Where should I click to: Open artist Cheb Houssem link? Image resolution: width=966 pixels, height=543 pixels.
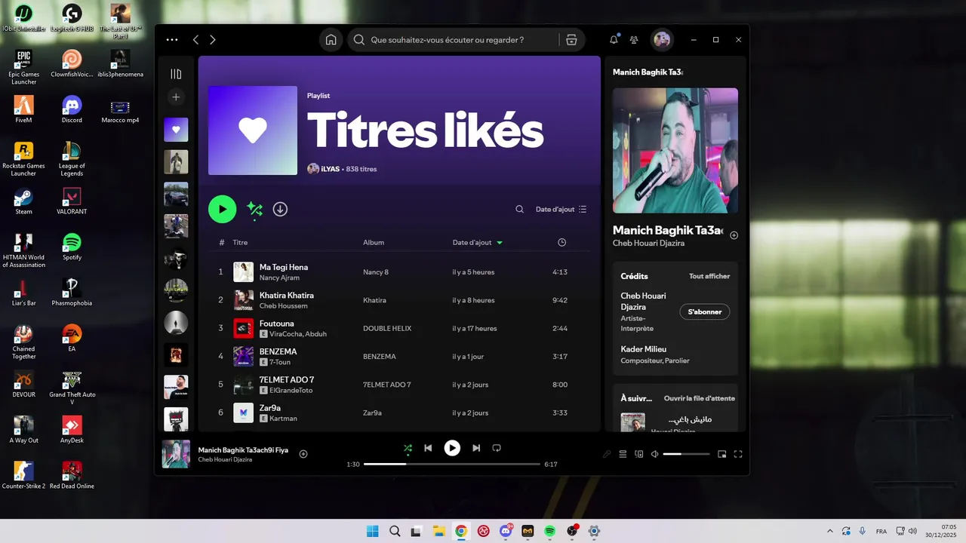tap(283, 306)
